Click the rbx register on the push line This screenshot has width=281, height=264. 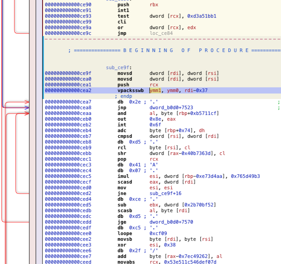tap(154, 5)
